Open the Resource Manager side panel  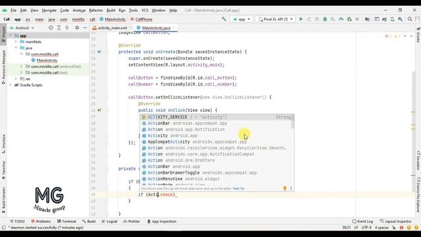coord(3,67)
